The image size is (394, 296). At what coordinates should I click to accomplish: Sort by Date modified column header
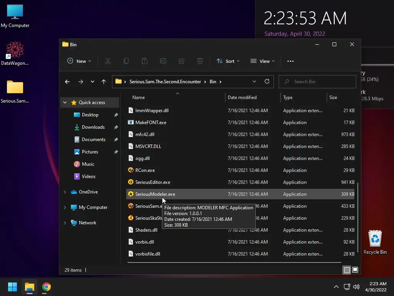tap(242, 98)
